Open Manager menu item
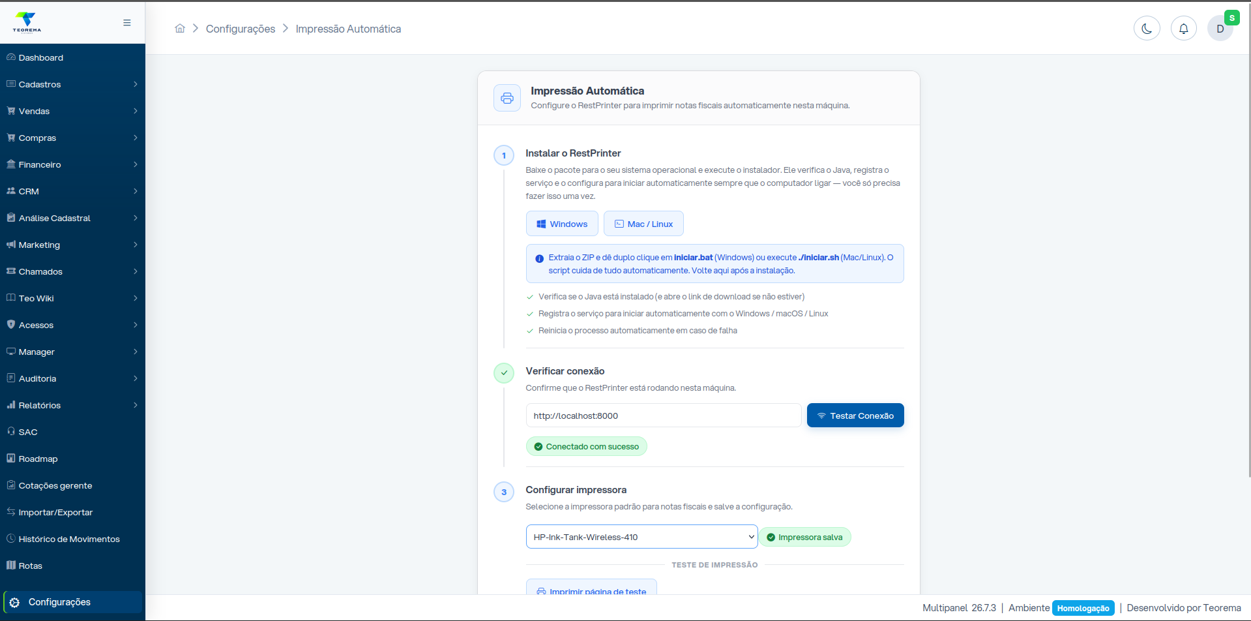 (72, 352)
